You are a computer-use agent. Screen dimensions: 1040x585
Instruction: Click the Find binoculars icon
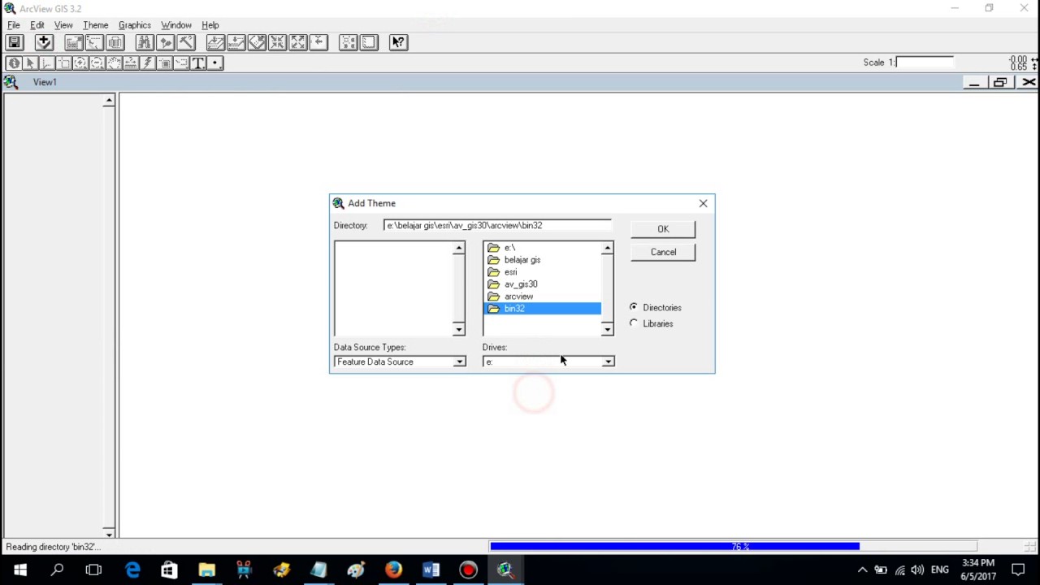(145, 42)
